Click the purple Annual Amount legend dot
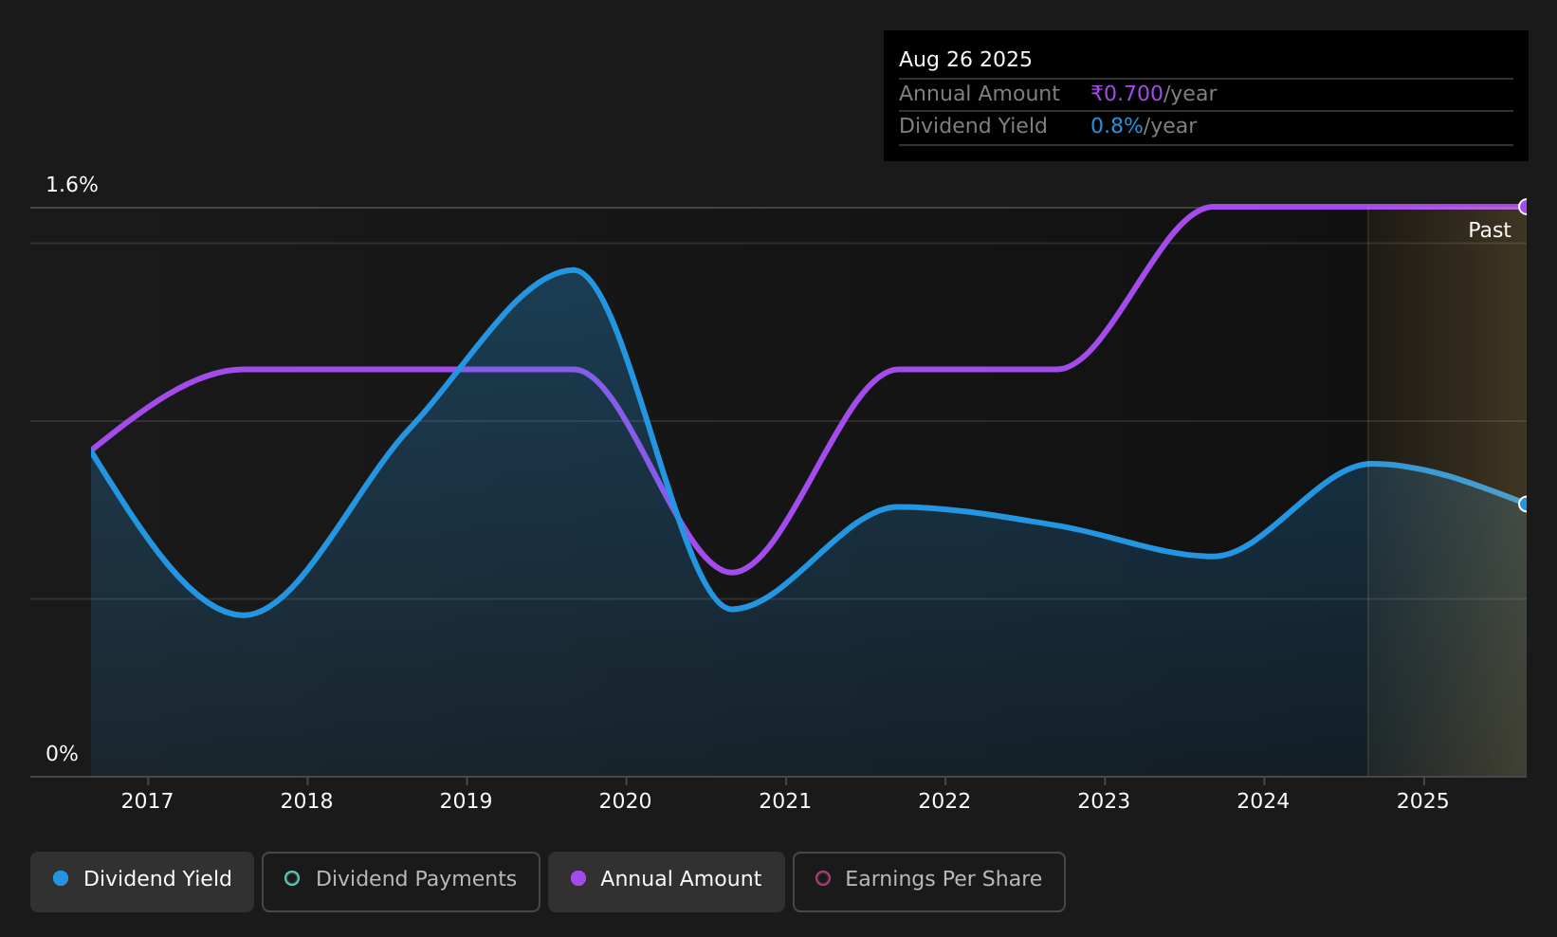 (x=578, y=878)
